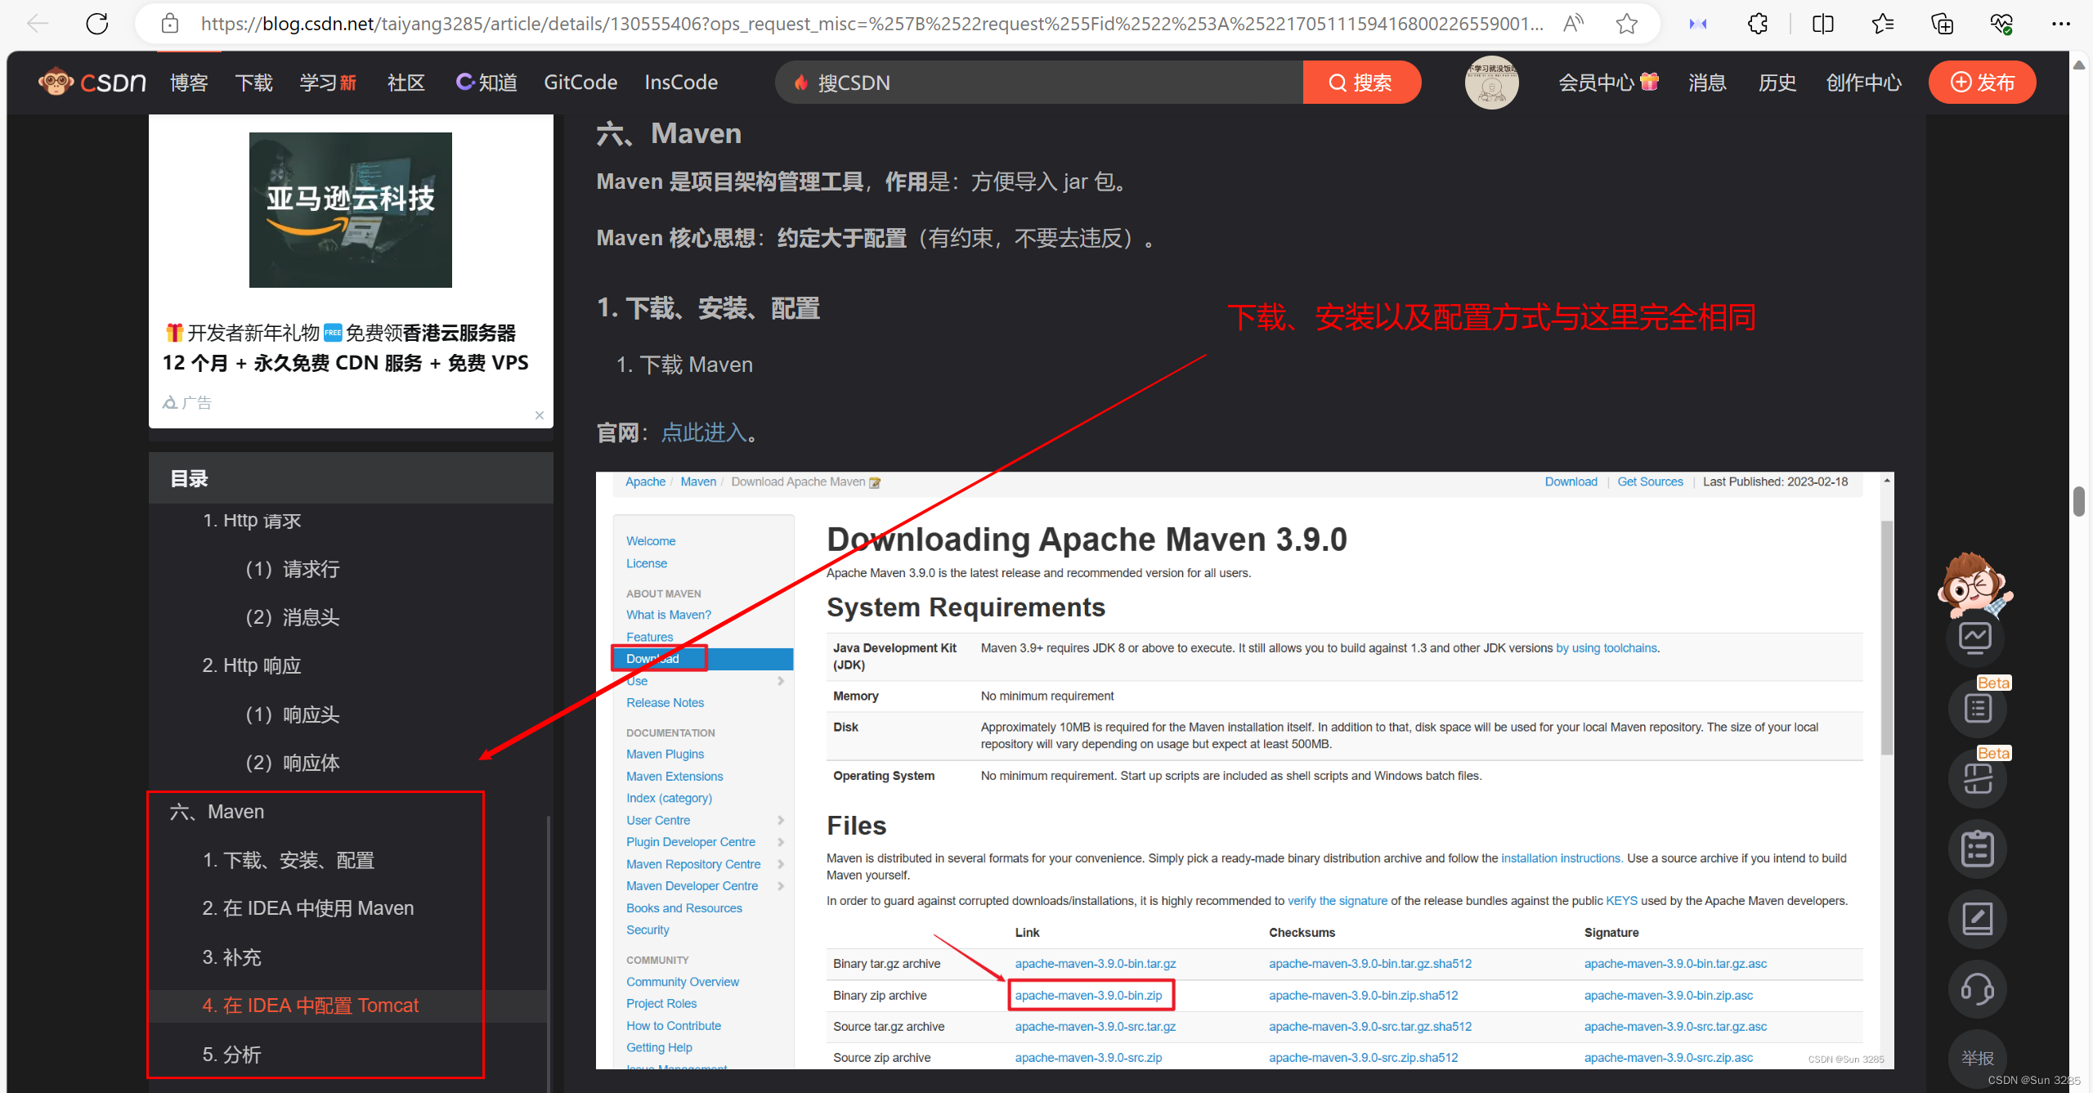Screen dimensions: 2093x1093
Task: Click the CSDN logo
Action: click(x=92, y=83)
